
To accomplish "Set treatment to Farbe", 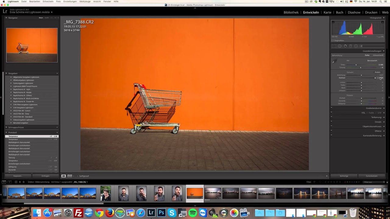I will tap(367, 55).
